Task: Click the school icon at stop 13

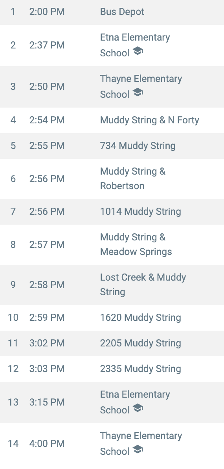Action: click(x=138, y=408)
